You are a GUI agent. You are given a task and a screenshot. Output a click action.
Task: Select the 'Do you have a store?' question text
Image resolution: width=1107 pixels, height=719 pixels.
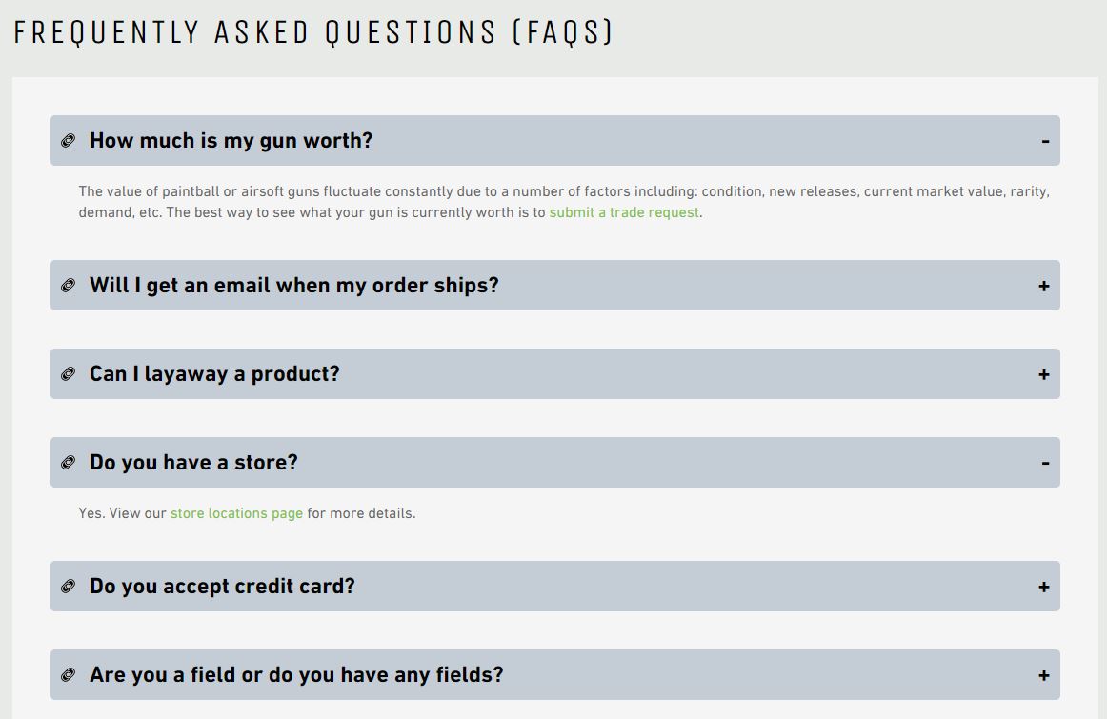(193, 462)
